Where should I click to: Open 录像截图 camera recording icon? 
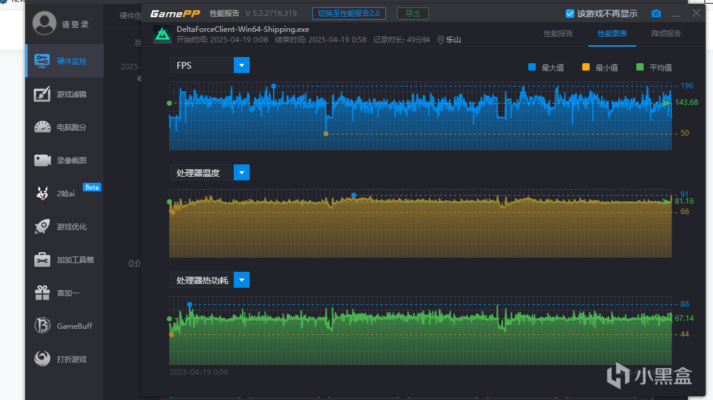click(x=42, y=160)
